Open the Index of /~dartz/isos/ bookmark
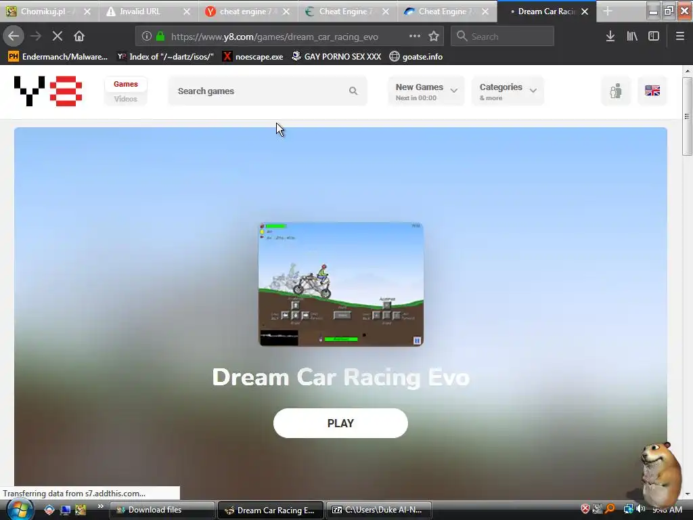 pyautogui.click(x=165, y=57)
